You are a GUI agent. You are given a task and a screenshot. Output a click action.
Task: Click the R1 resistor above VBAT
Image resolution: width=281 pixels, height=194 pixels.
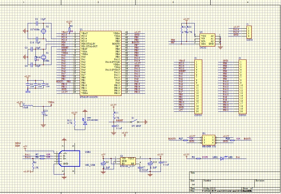69,30
